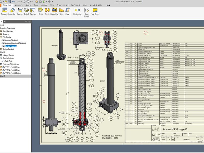Create a Draft view

tap(41, 11)
